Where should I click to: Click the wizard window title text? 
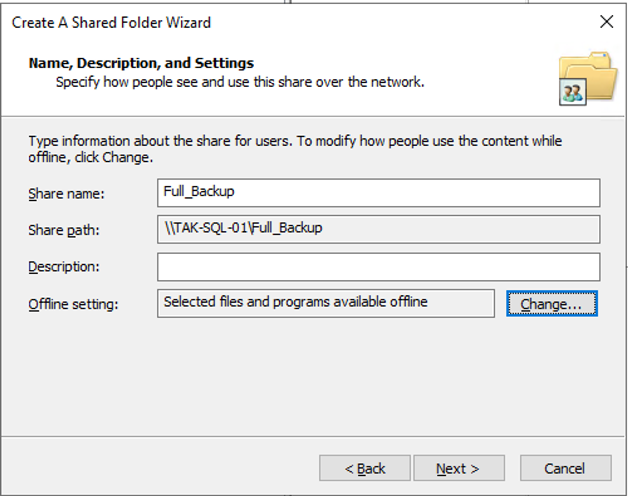[x=111, y=23]
